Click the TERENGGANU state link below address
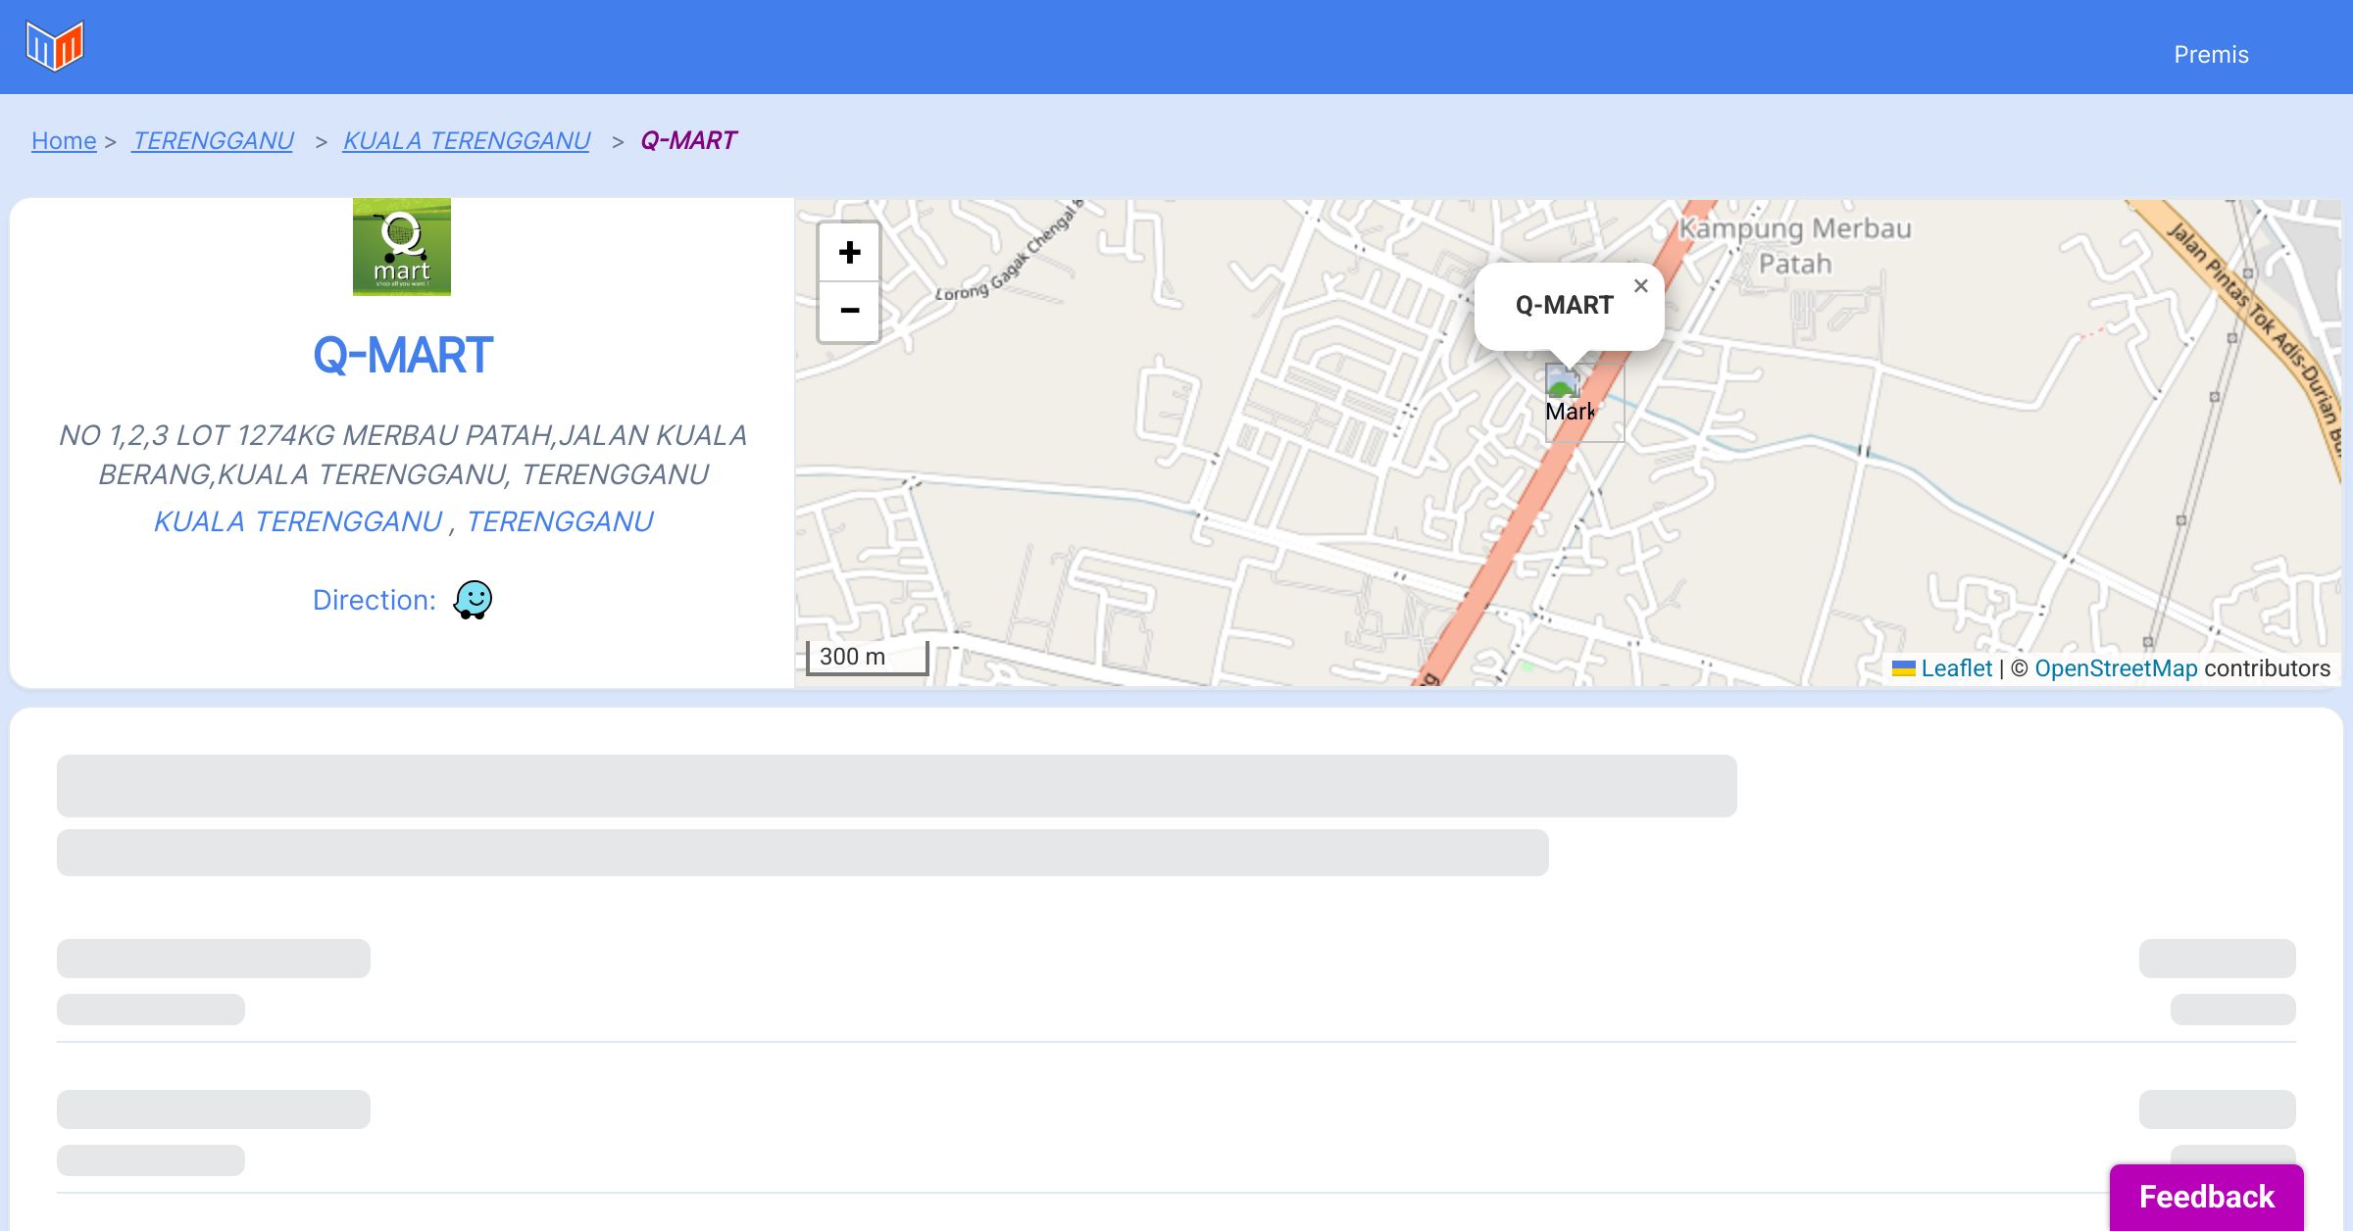This screenshot has width=2353, height=1231. click(559, 521)
